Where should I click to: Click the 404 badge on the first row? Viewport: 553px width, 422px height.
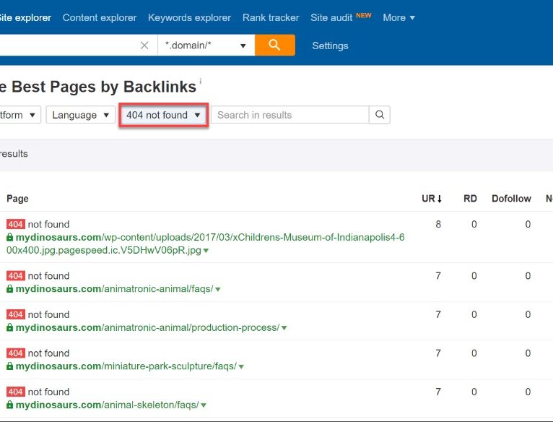tap(16, 225)
